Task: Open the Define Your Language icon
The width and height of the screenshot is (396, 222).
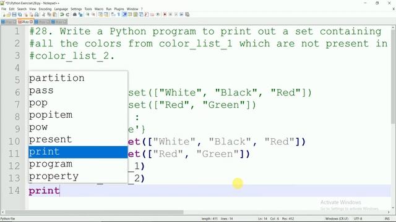Action: [x=130, y=15]
